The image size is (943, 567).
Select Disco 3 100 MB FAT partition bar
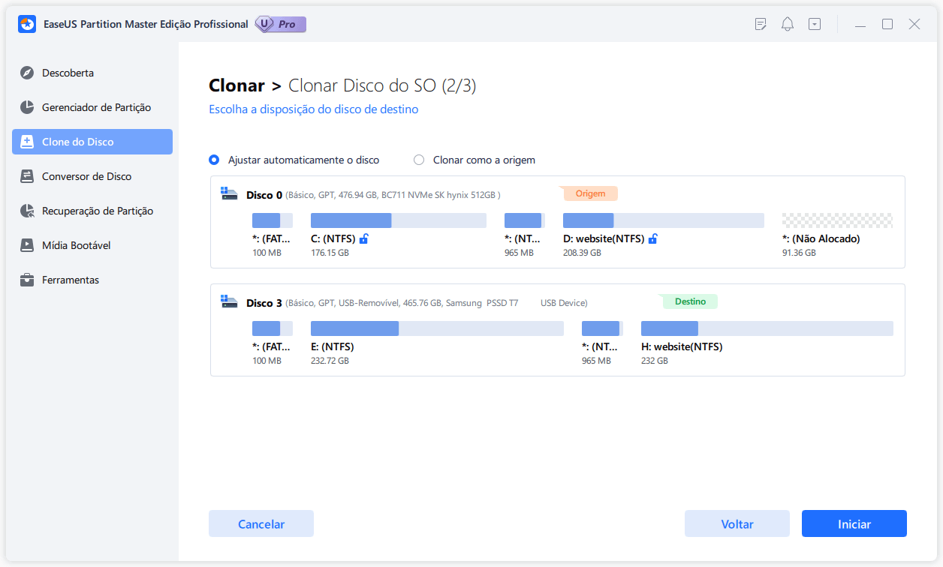tap(273, 328)
